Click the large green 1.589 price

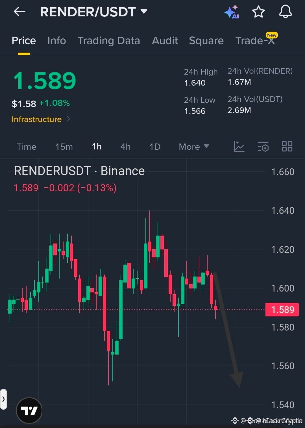pyautogui.click(x=45, y=81)
